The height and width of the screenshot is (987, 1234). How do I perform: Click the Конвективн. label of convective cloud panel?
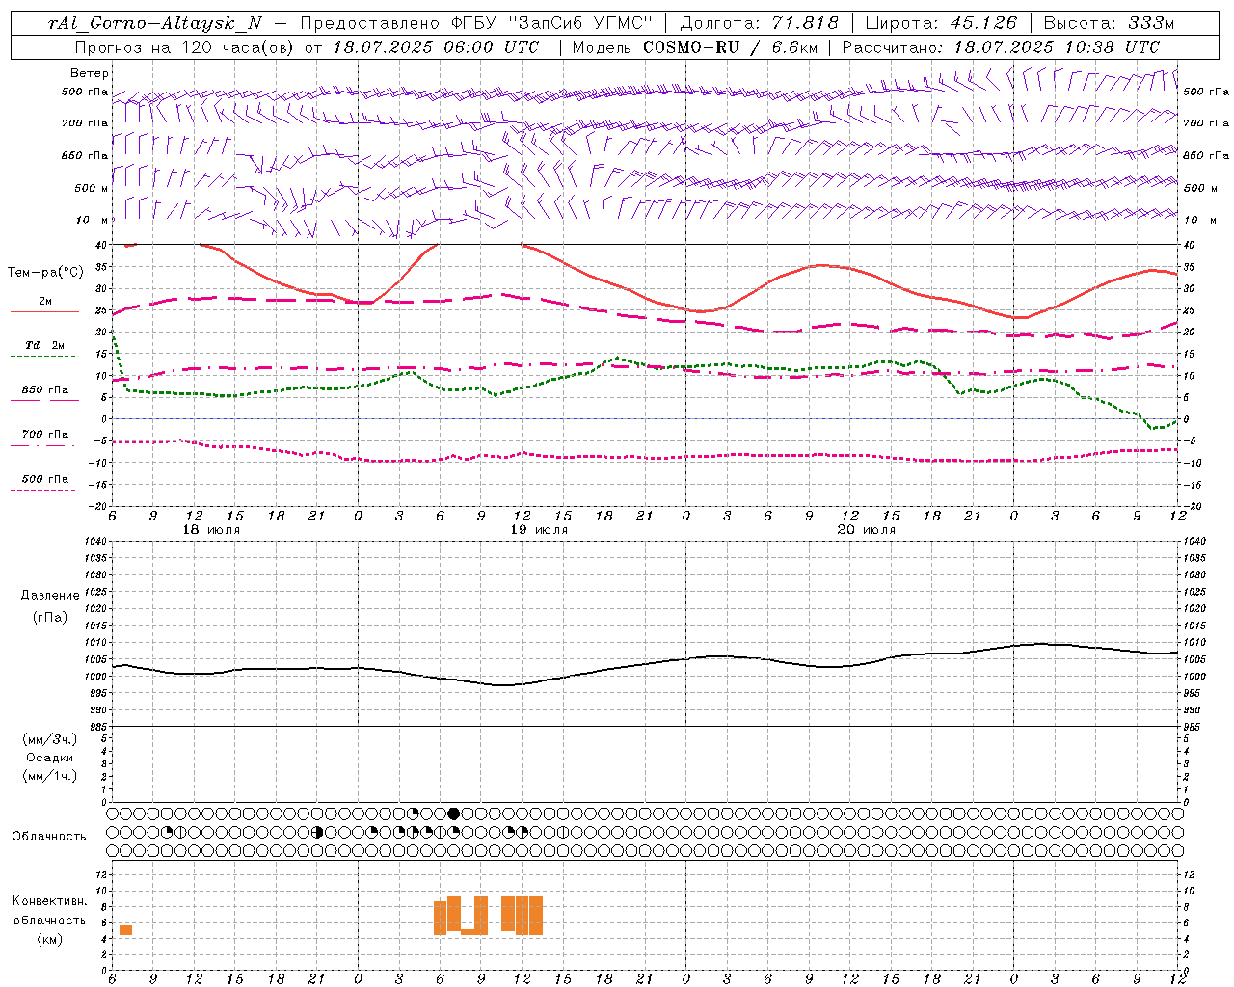pyautogui.click(x=50, y=901)
